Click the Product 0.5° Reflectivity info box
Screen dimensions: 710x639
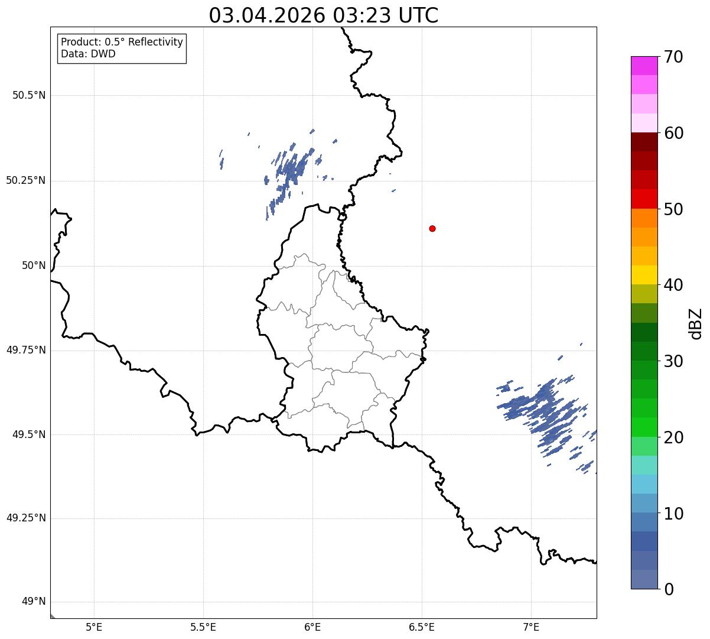(x=122, y=48)
